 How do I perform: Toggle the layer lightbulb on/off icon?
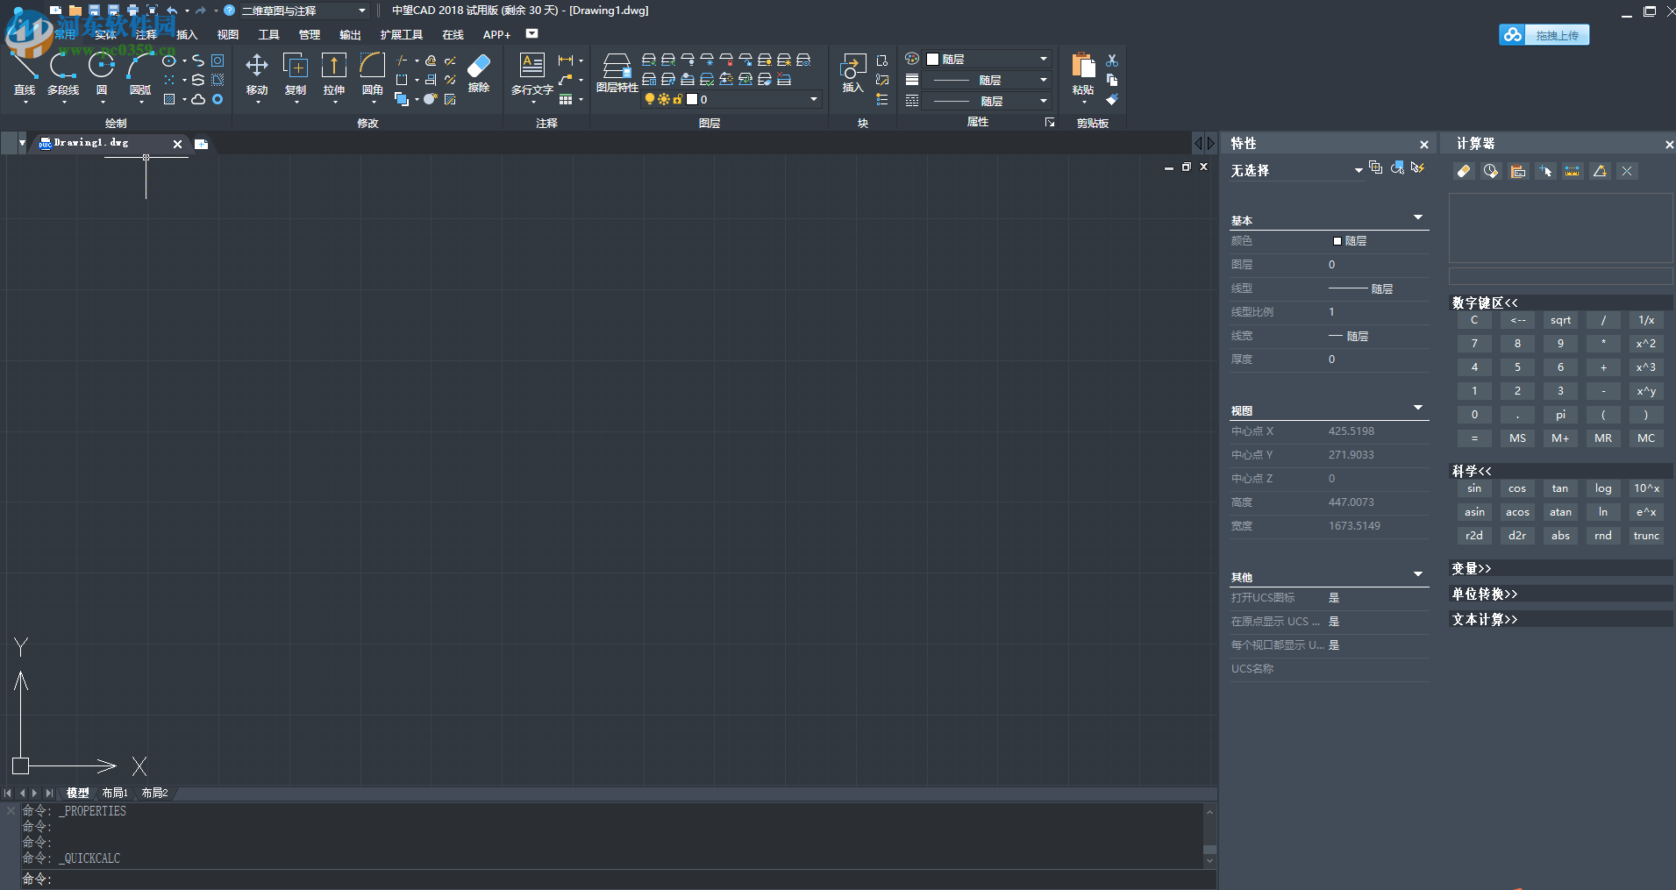[650, 100]
